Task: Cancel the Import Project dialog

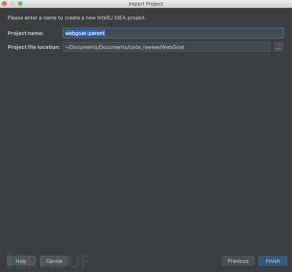Action: pyautogui.click(x=54, y=261)
